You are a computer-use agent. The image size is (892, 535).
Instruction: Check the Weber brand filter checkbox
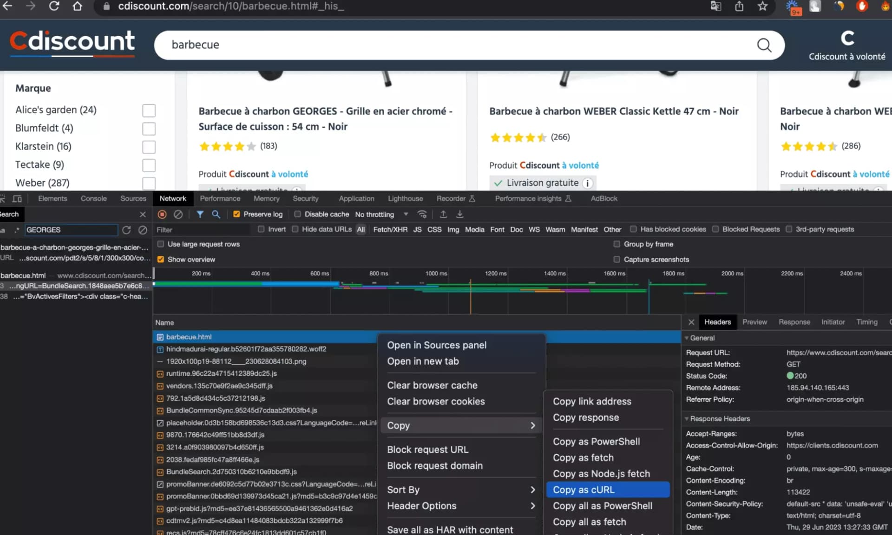pos(149,183)
